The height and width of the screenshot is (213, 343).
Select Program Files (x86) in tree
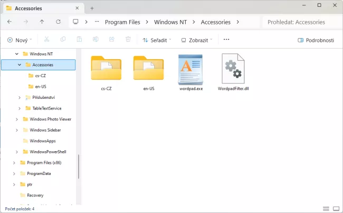(x=44, y=163)
